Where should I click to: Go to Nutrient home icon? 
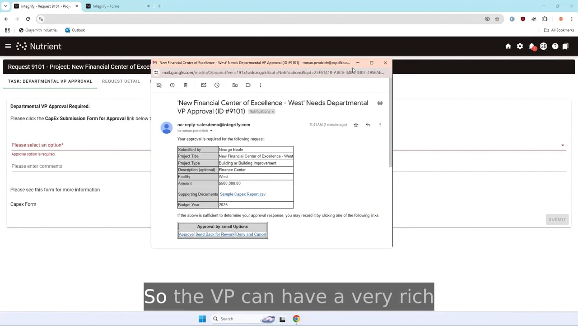point(508,46)
